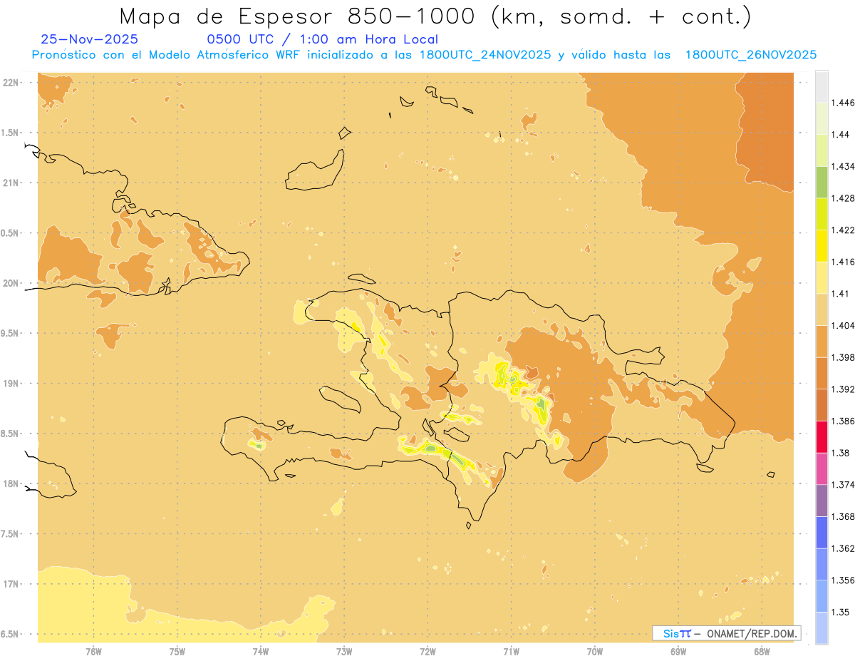Click the '1.392' legend value

point(844,389)
